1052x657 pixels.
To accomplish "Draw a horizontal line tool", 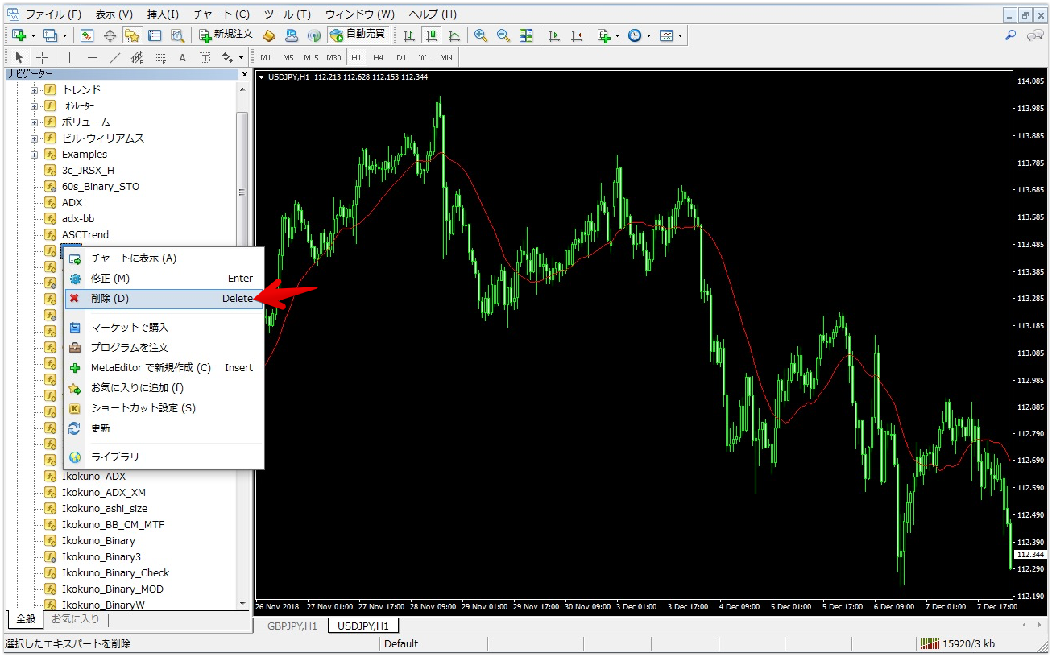I will coord(93,57).
